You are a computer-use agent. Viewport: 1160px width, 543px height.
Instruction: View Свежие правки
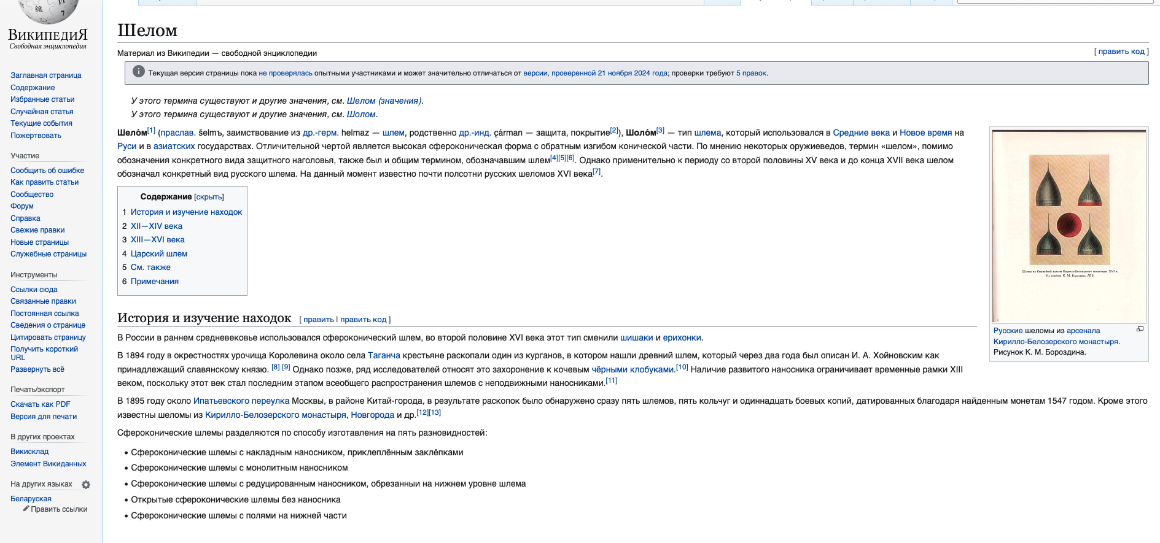[37, 230]
